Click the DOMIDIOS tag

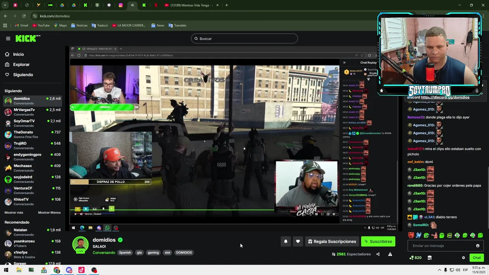coord(184,253)
